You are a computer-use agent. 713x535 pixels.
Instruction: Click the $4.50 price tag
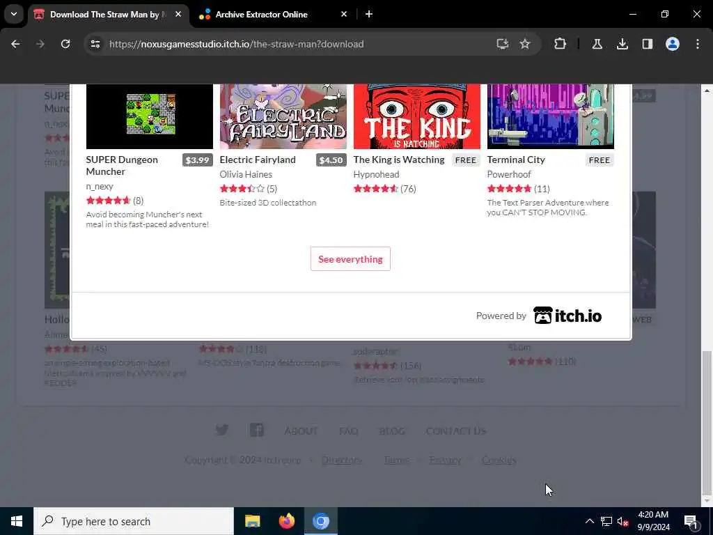(x=331, y=160)
